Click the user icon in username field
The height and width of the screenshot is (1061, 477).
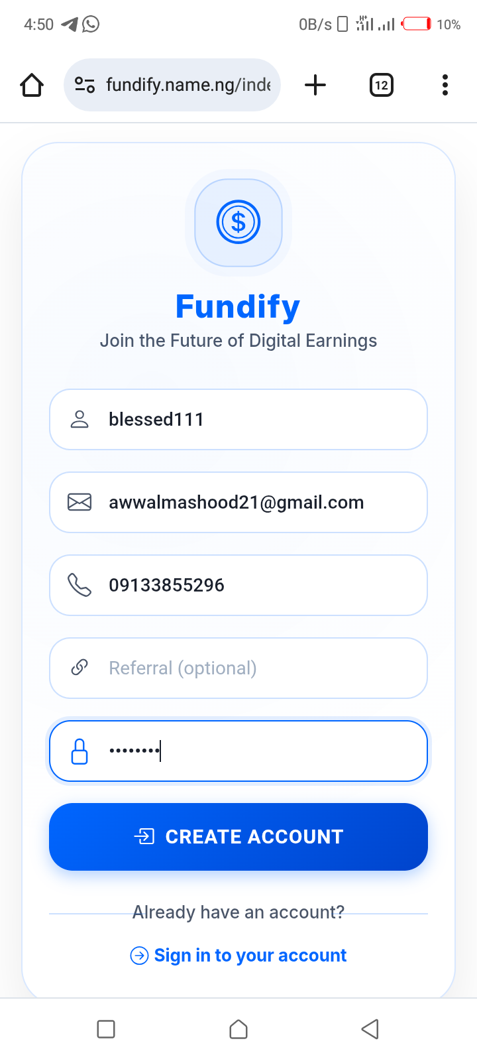point(79,419)
